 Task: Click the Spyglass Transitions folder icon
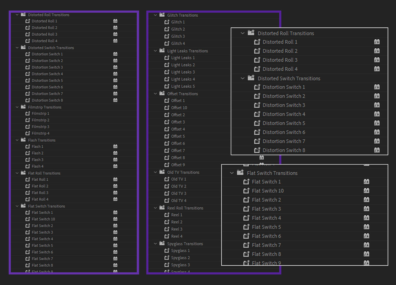[x=162, y=243]
